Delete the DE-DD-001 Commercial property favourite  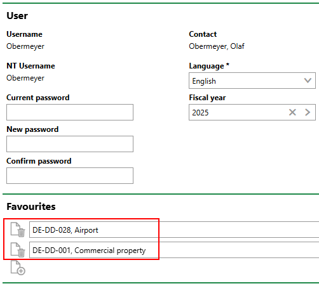click(18, 250)
